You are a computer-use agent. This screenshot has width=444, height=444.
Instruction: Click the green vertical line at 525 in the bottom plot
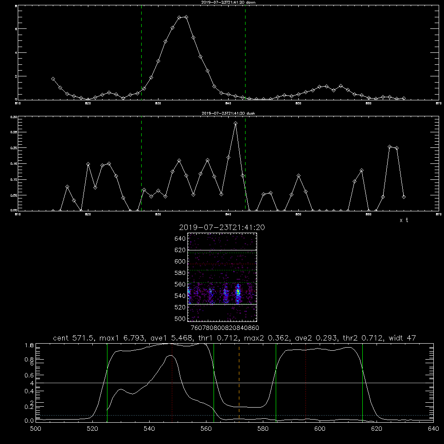coord(107,383)
